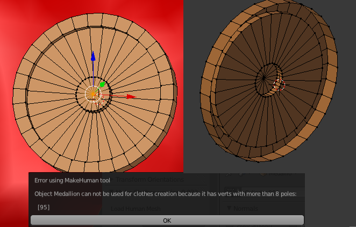Click the [95] vertex index text
356x227 pixels.
[x=44, y=207]
